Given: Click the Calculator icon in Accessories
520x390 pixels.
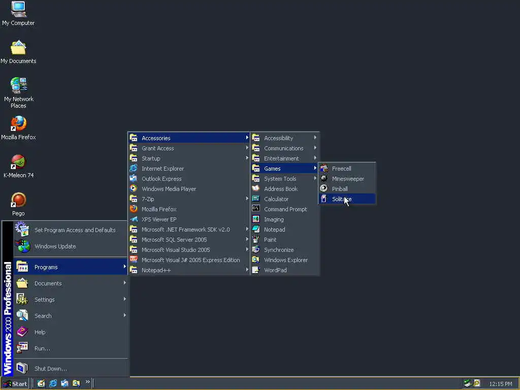Looking at the screenshot, I should click(x=256, y=199).
